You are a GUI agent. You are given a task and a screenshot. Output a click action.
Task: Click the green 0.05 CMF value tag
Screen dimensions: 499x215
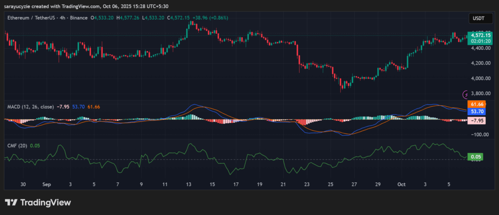coord(475,157)
